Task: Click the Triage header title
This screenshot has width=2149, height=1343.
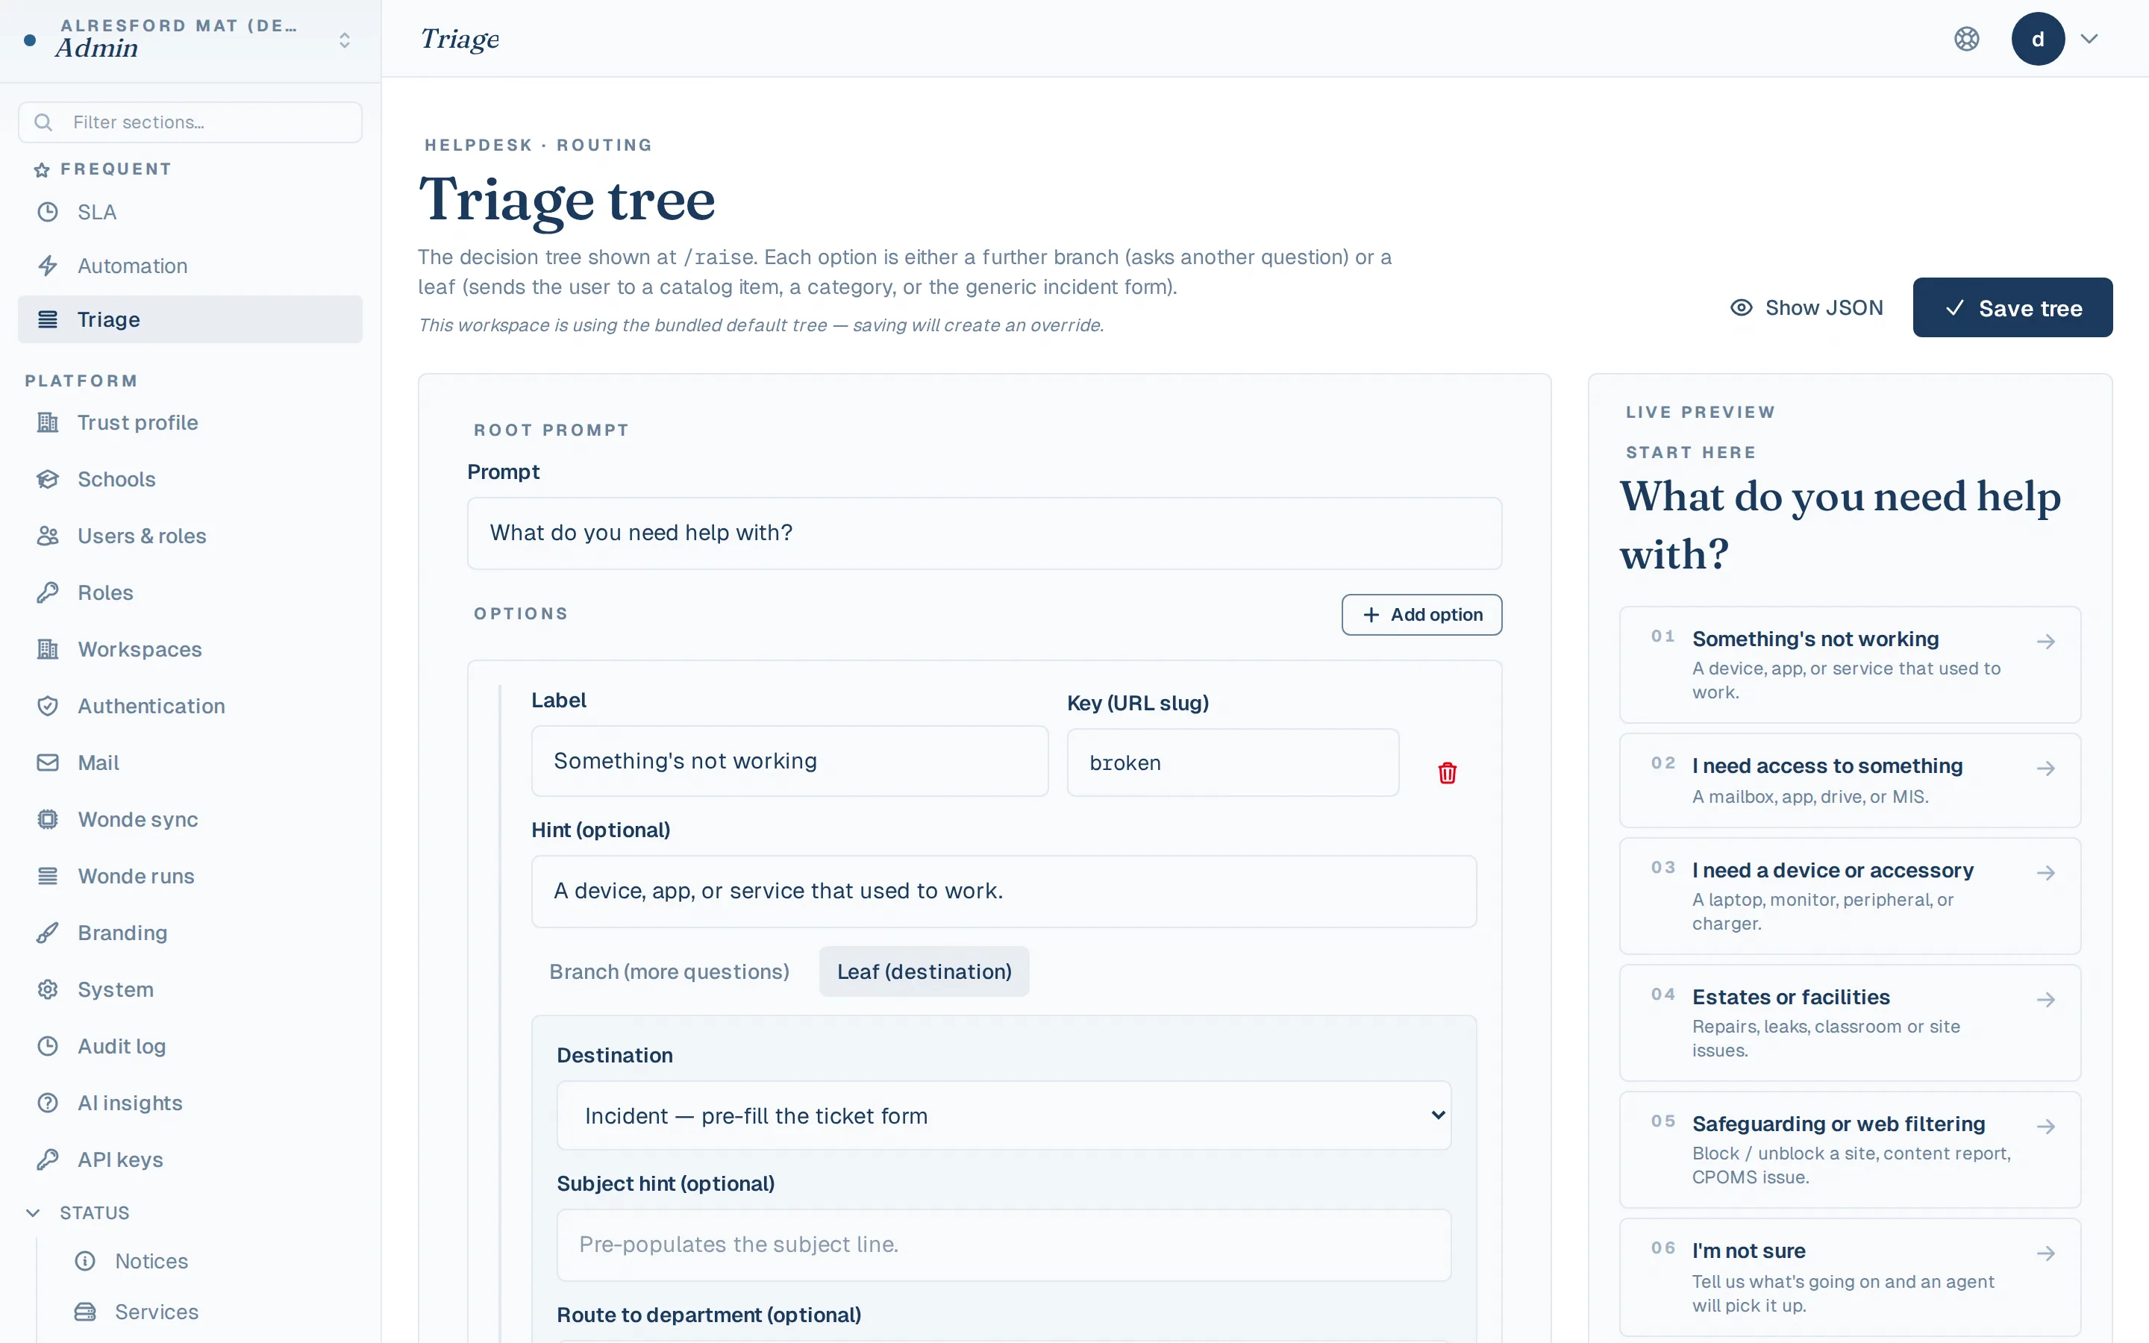Action: point(460,39)
